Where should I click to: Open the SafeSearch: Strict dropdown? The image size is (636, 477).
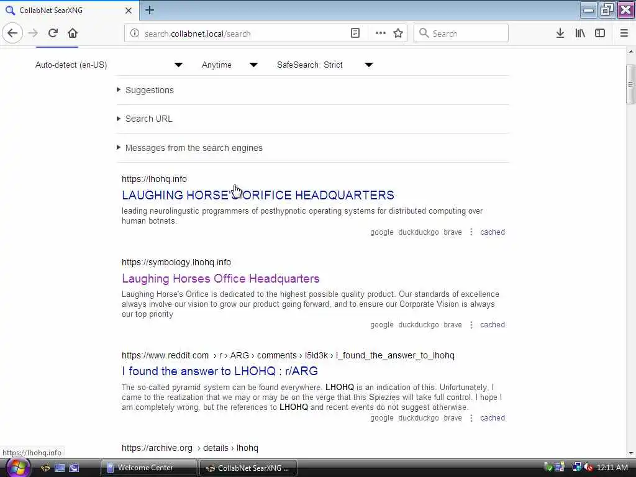[324, 65]
